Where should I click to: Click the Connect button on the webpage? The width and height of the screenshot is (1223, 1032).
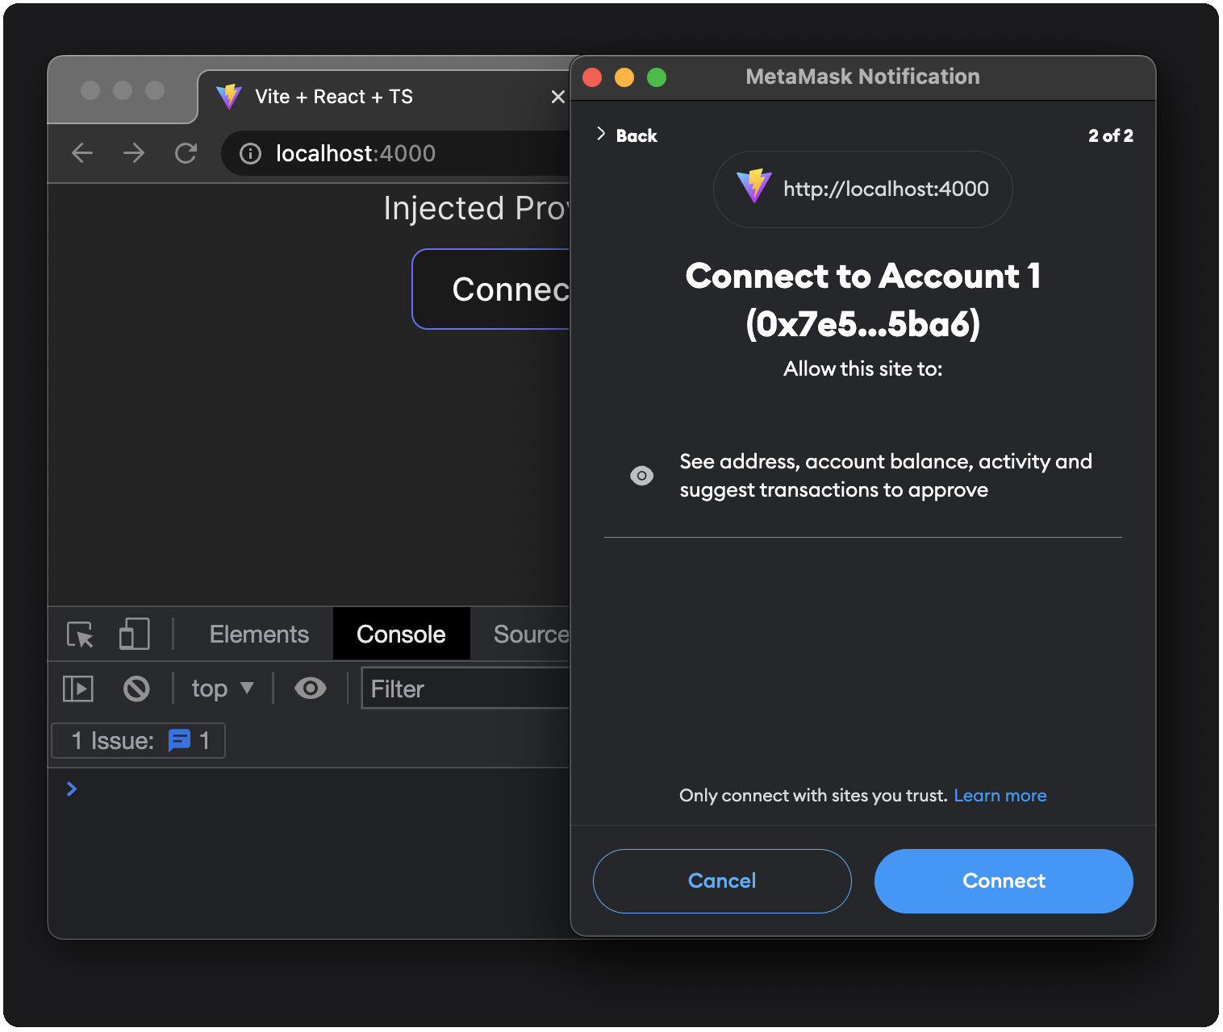(x=491, y=289)
